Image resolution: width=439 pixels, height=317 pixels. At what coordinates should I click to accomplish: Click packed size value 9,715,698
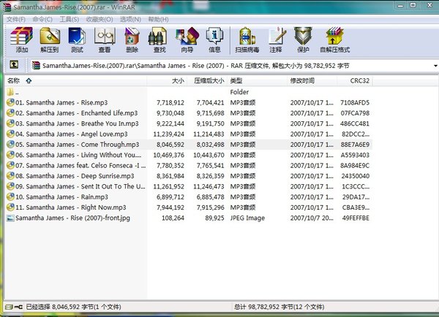point(210,113)
